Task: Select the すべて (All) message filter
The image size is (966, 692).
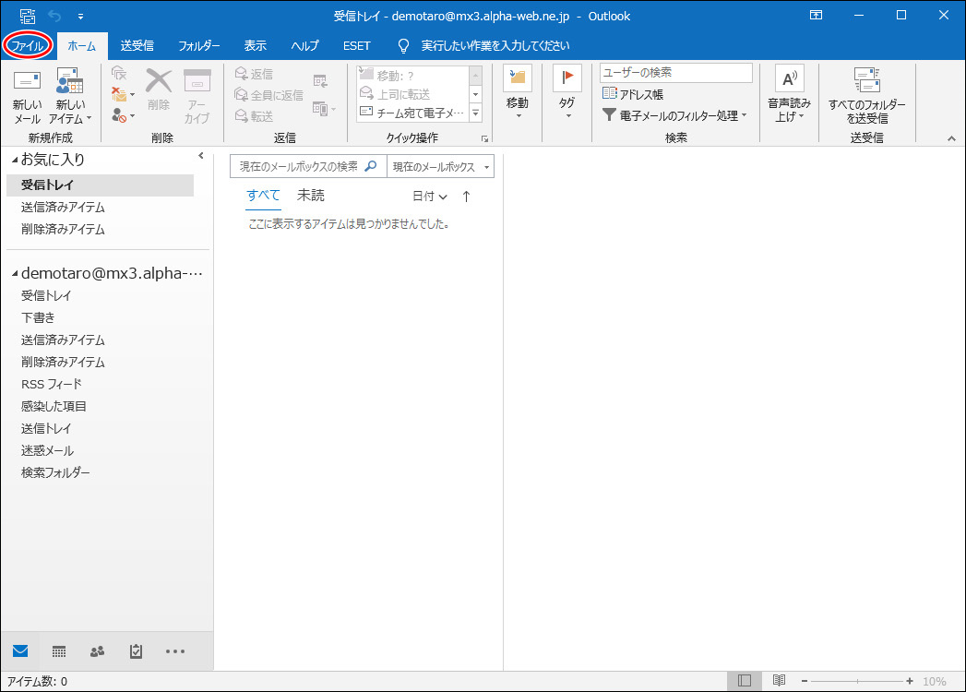Action: coord(263,196)
